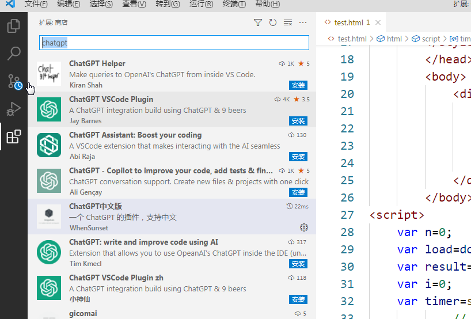The width and height of the screenshot is (471, 319).
Task: Close the test.html editor tab
Action: tap(378, 23)
